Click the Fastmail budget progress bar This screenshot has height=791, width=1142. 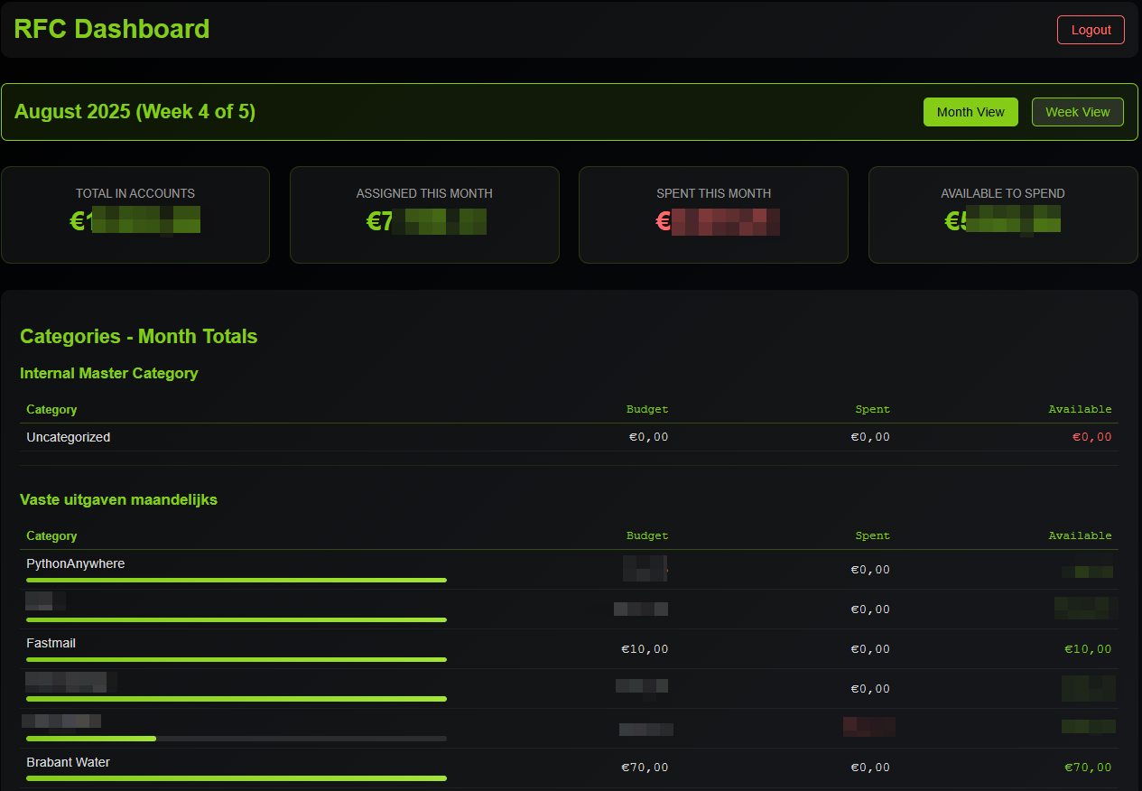click(x=237, y=660)
